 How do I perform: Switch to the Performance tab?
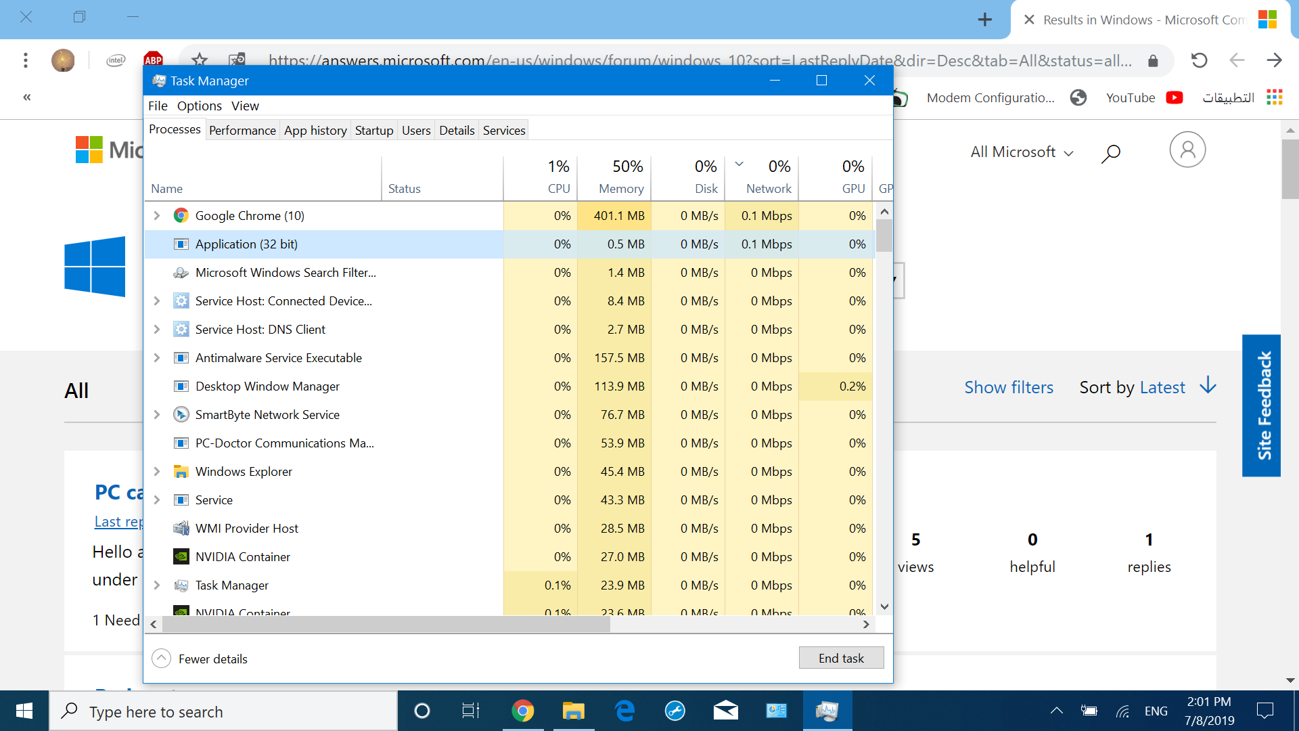[242, 130]
